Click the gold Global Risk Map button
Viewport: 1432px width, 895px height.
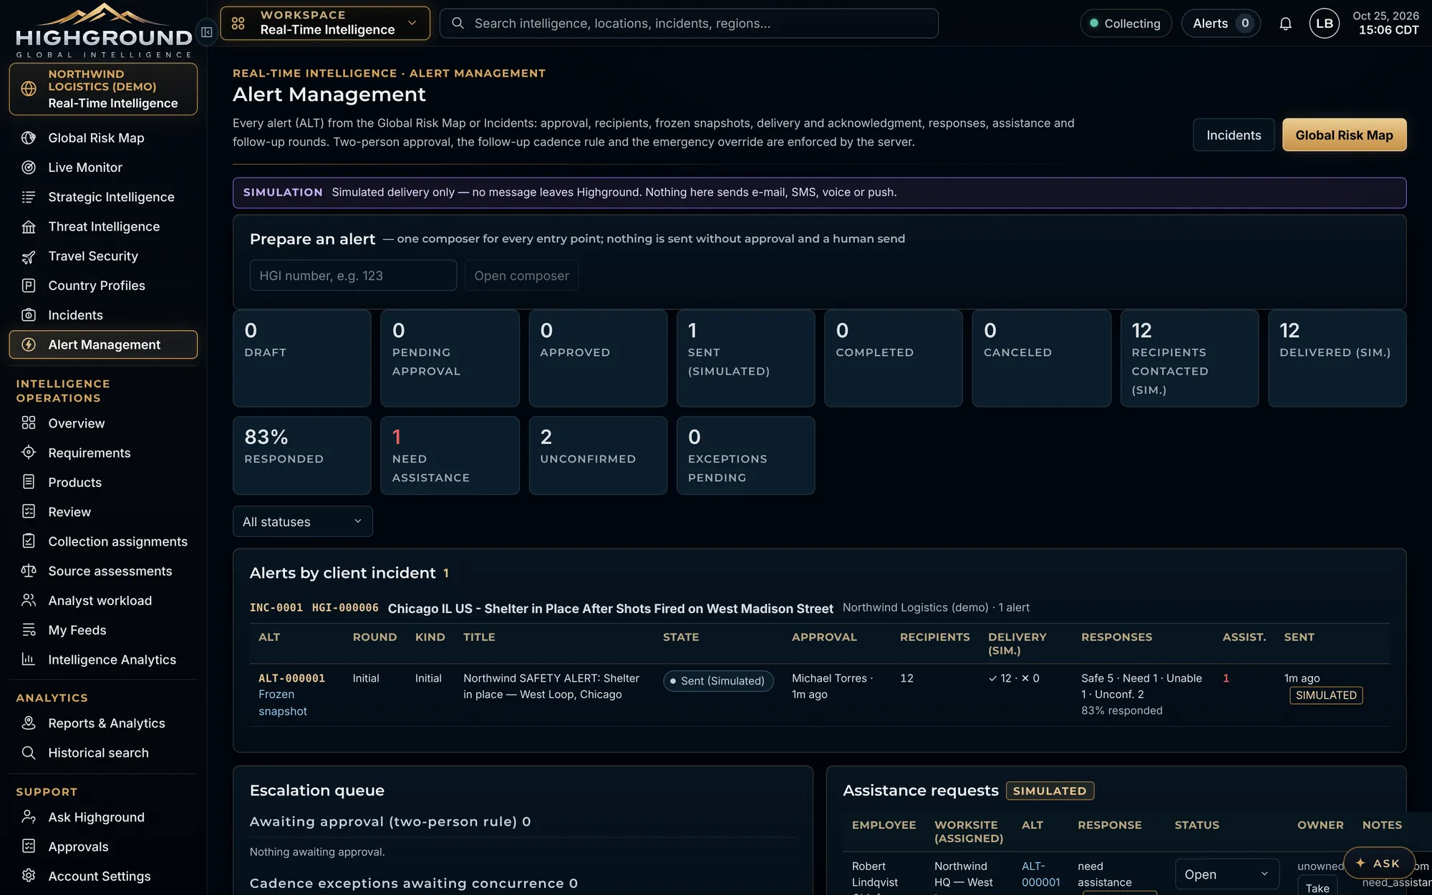pyautogui.click(x=1344, y=135)
